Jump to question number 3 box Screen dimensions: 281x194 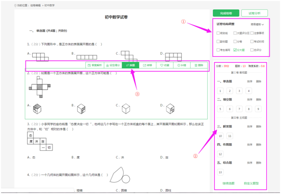pyautogui.click(x=239, y=91)
